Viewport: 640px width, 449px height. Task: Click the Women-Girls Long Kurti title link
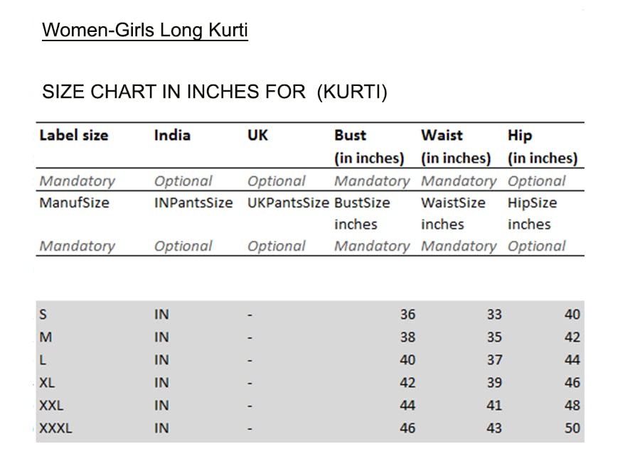(x=145, y=31)
